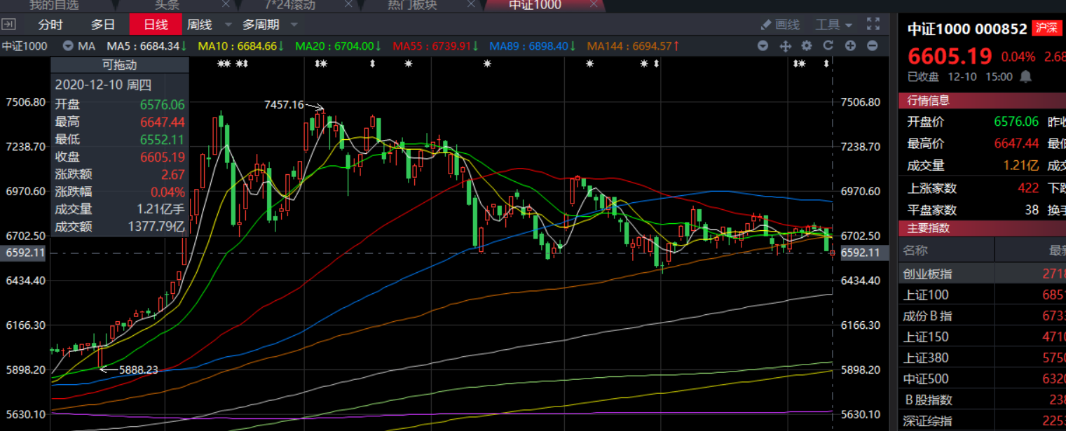Screen dimensions: 1066x431
Task: Select 成份Ｂ指 index row
Action: [x=982, y=316]
